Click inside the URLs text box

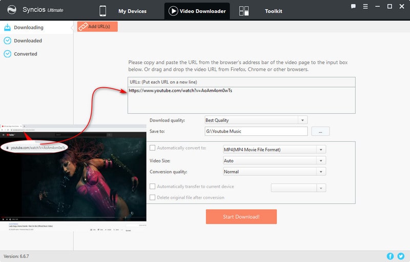point(241,100)
